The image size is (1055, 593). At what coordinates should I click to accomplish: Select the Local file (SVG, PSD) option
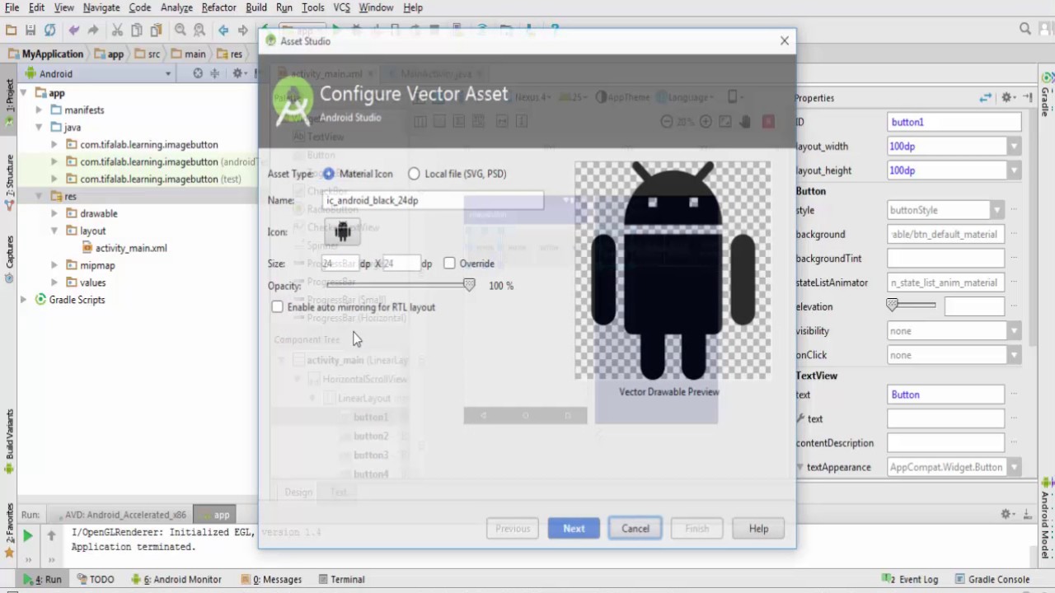414,174
